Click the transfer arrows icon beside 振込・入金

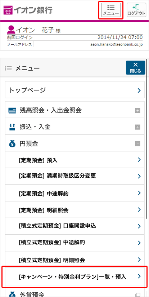12,127
